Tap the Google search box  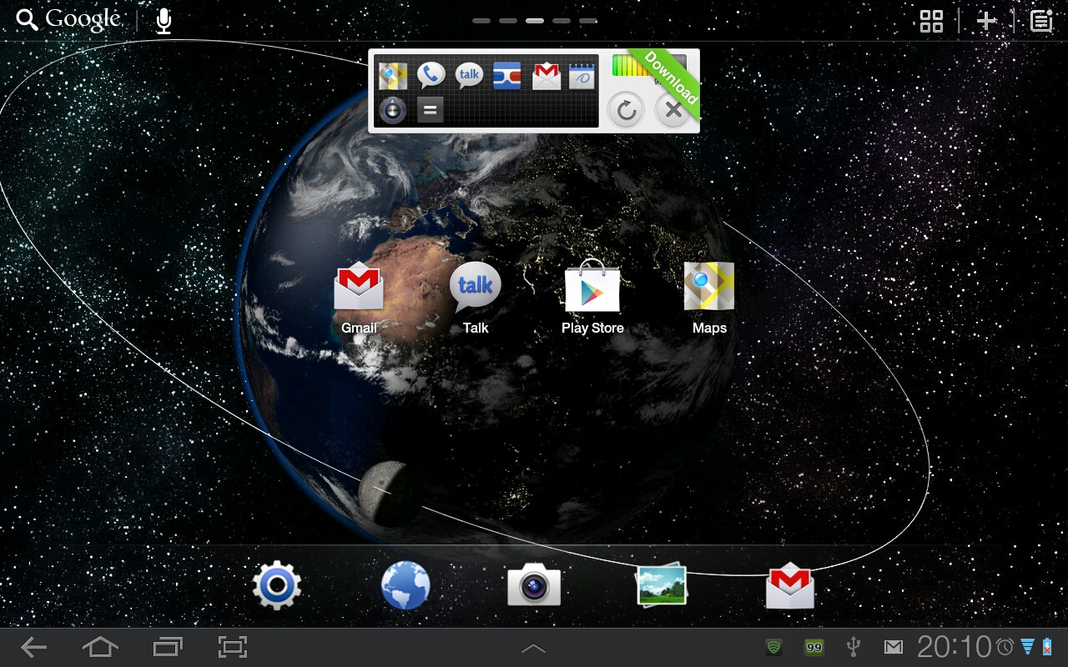pyautogui.click(x=68, y=20)
